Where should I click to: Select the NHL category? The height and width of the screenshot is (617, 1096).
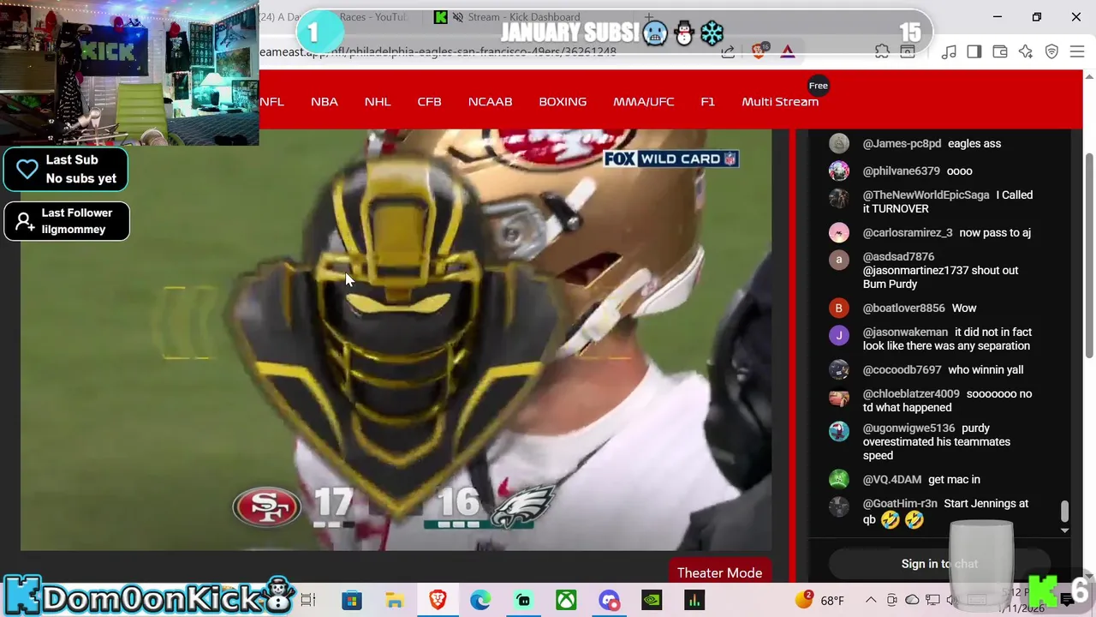point(378,101)
